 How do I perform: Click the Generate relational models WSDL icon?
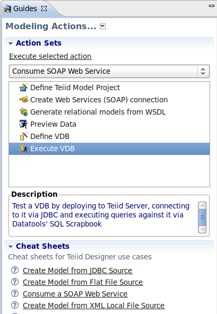24,112
